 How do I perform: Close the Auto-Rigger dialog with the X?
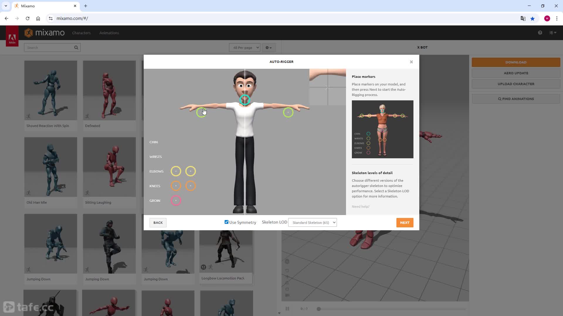coord(411,62)
